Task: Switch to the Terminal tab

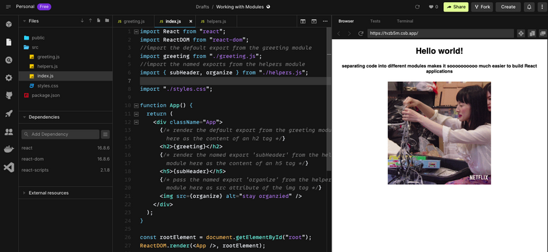Action: click(x=405, y=21)
